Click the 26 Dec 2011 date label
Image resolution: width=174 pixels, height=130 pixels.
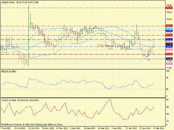tap(103, 128)
